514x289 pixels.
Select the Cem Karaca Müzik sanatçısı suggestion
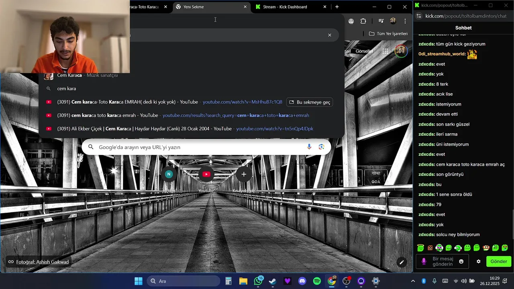coord(191,75)
